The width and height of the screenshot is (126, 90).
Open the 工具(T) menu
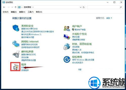click(30, 12)
